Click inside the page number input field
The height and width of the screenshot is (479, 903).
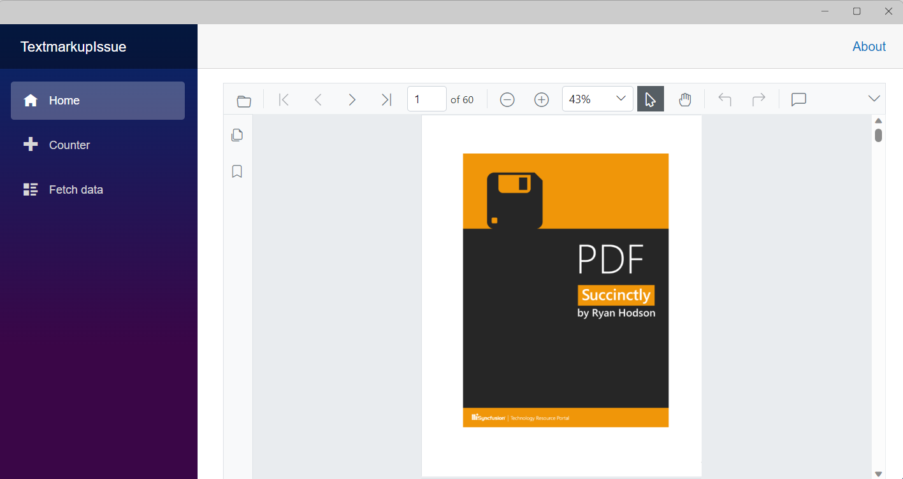click(x=426, y=99)
